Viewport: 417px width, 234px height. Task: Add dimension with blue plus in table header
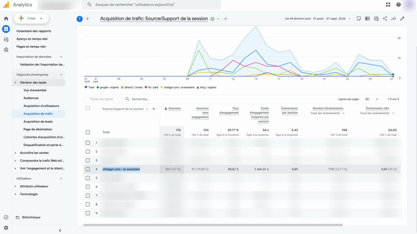click(154, 109)
